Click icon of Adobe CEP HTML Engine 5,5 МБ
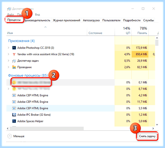This screenshot has width=165, height=148. [x=14, y=108]
